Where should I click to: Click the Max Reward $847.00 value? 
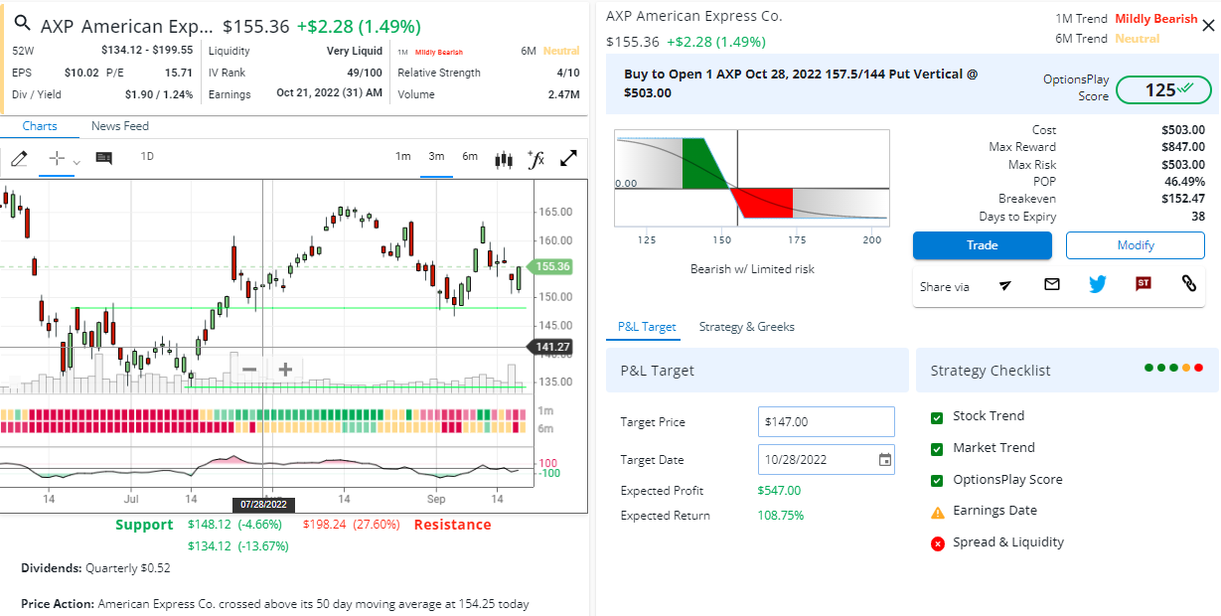click(1183, 147)
